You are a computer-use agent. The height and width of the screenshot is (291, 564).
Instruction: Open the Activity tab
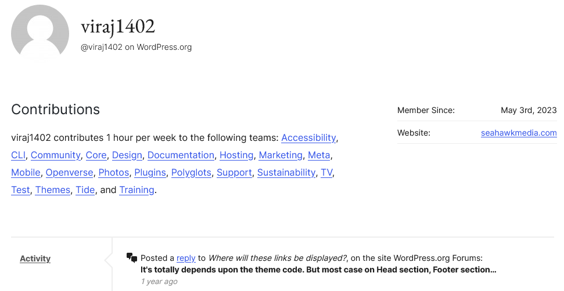point(35,259)
